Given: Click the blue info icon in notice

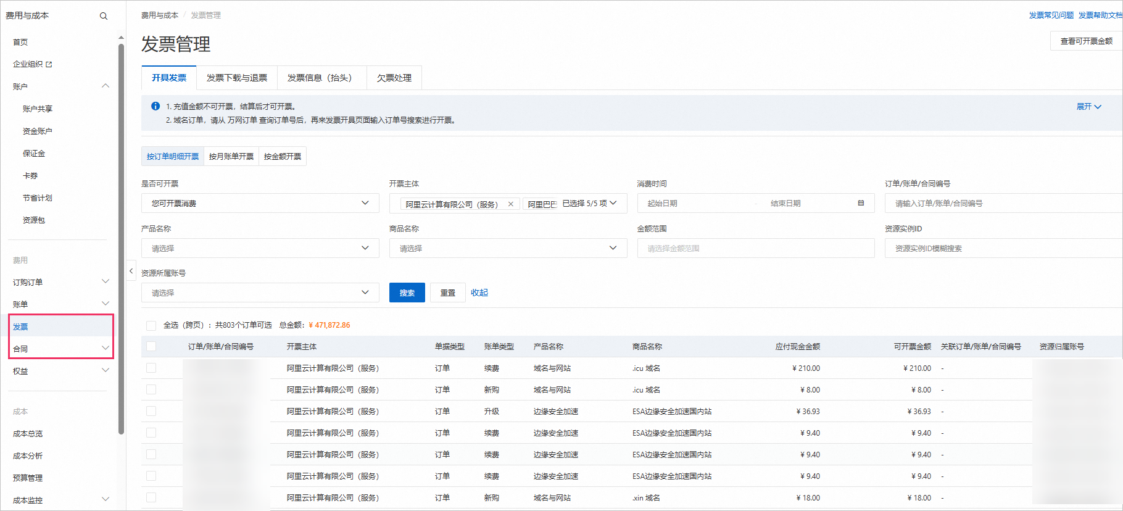Looking at the screenshot, I should (x=155, y=106).
